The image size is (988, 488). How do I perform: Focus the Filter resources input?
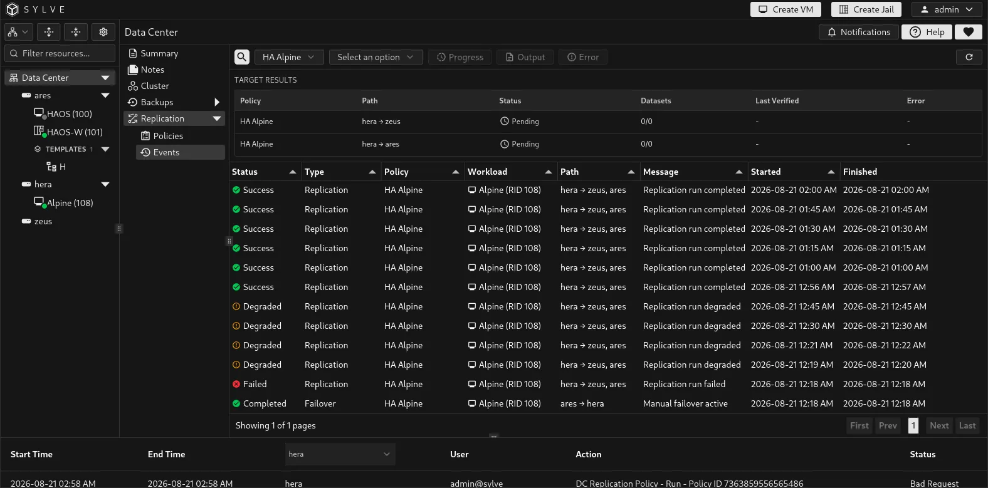point(60,53)
